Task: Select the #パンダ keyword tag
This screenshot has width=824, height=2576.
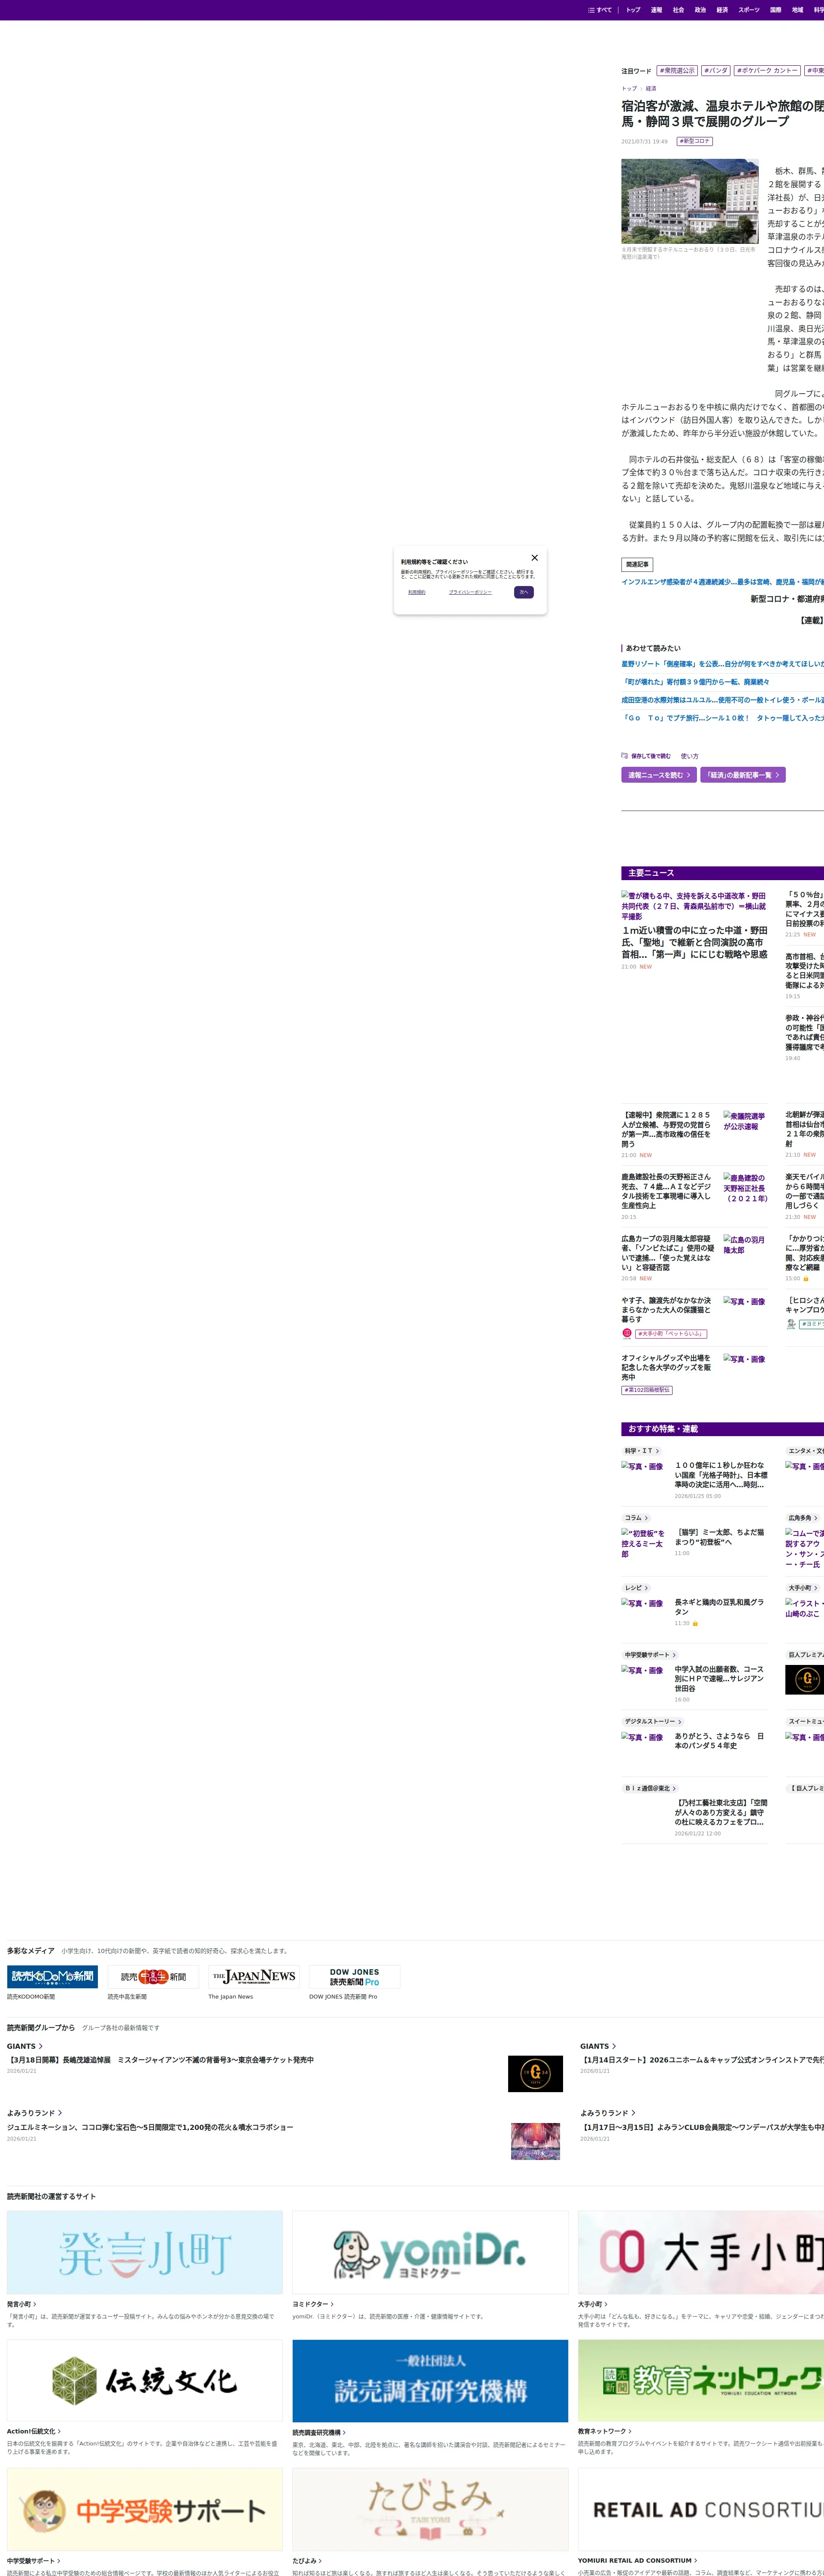Action: 716,71
